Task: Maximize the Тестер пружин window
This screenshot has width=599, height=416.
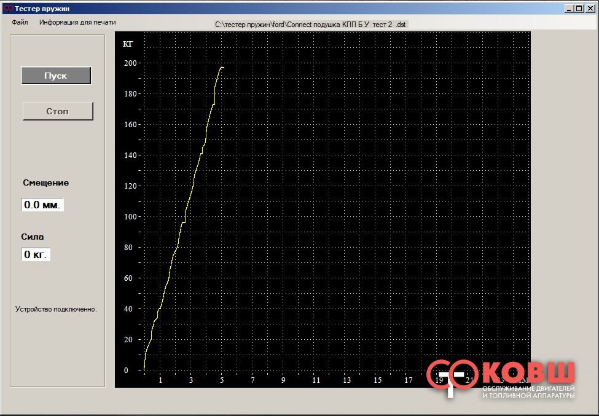Action: (x=579, y=8)
